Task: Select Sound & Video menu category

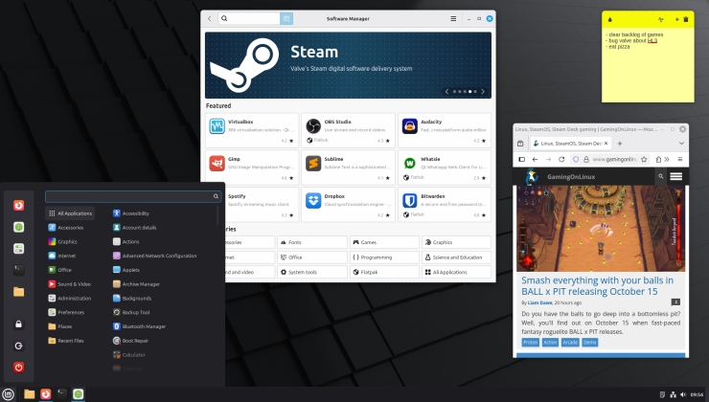Action: click(x=74, y=283)
